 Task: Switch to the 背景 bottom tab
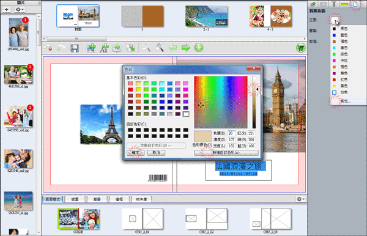click(x=97, y=199)
